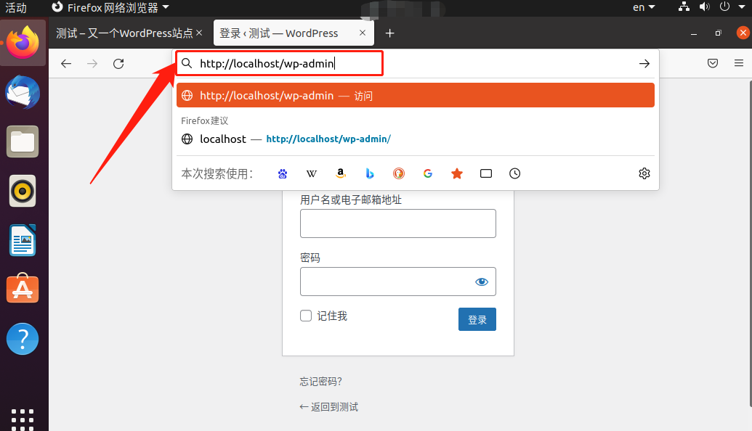Open Help from the dock
Screen dimensions: 752x431
(23, 339)
